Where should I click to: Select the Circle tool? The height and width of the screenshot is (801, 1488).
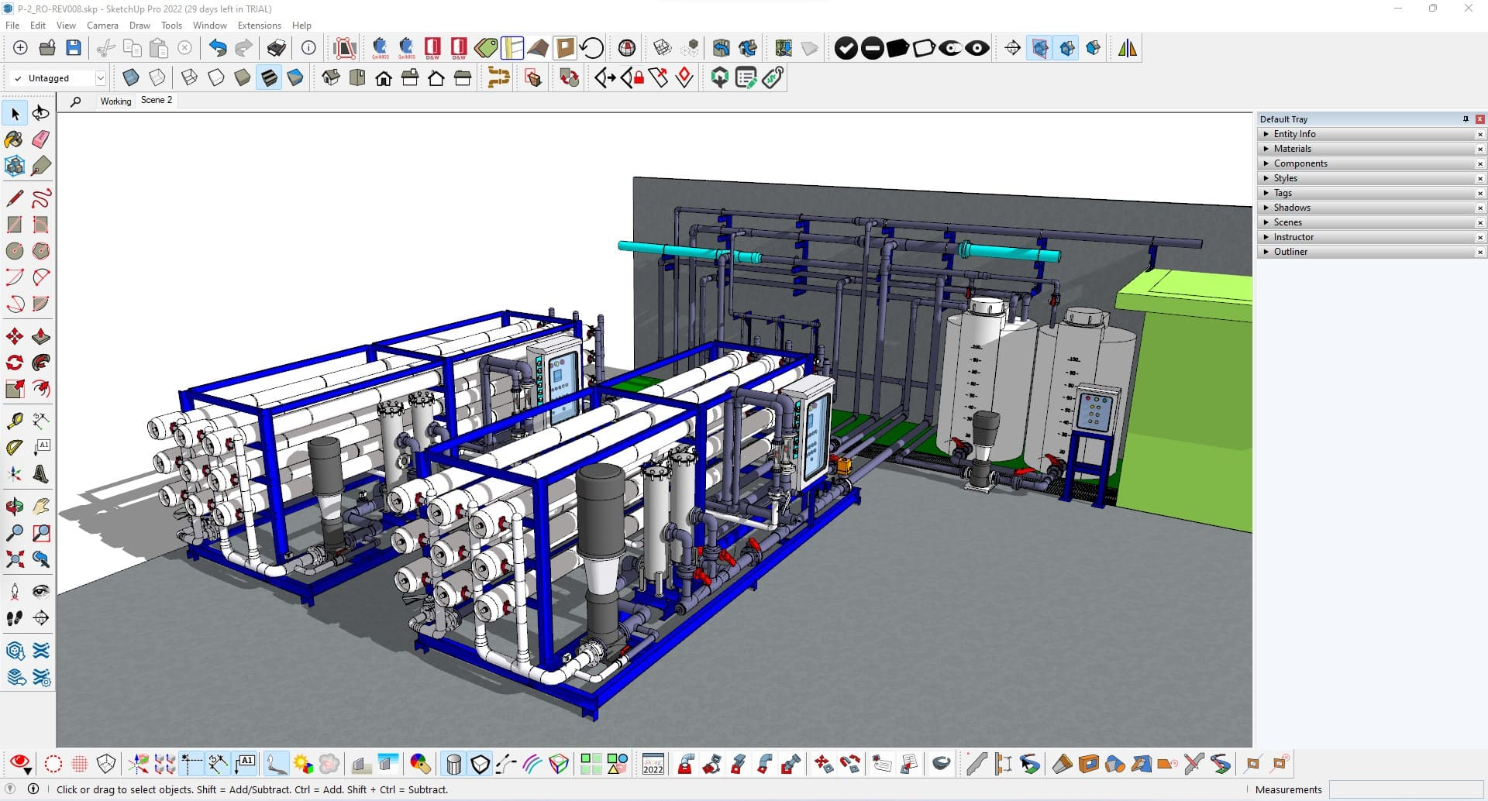point(15,251)
